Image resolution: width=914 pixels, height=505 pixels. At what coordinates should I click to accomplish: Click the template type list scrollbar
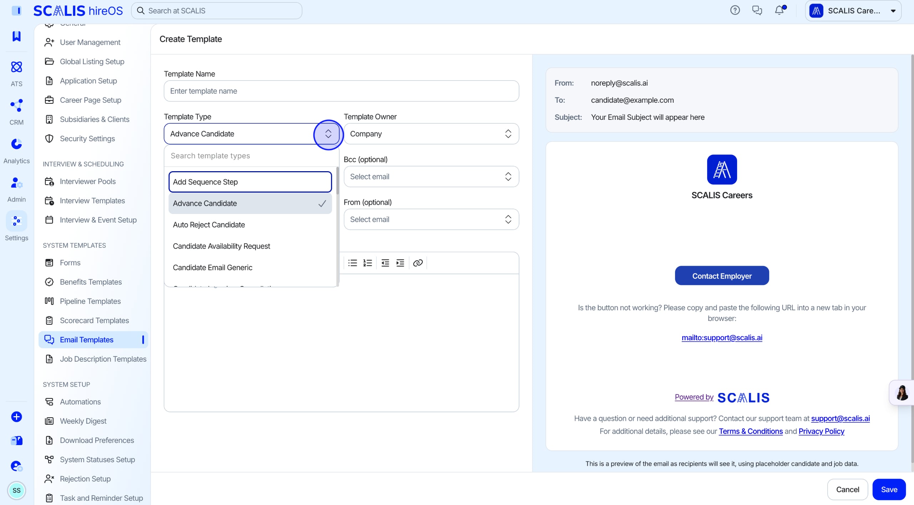pos(337,180)
